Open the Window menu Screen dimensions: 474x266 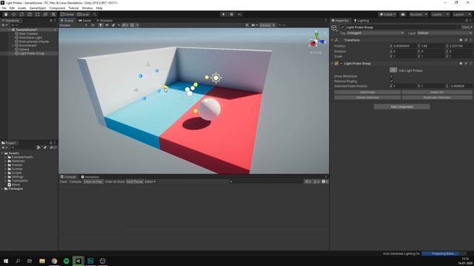[87, 8]
